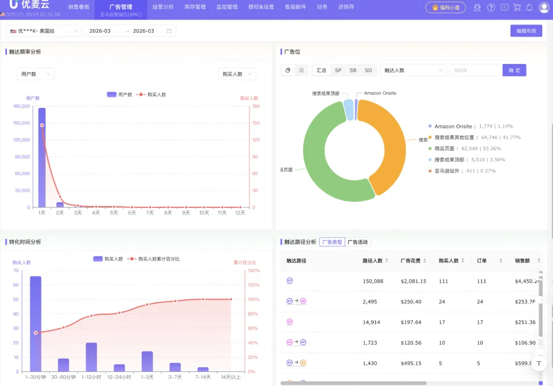
Task: Open the 福利小屋 benefits icon
Action: tap(445, 7)
